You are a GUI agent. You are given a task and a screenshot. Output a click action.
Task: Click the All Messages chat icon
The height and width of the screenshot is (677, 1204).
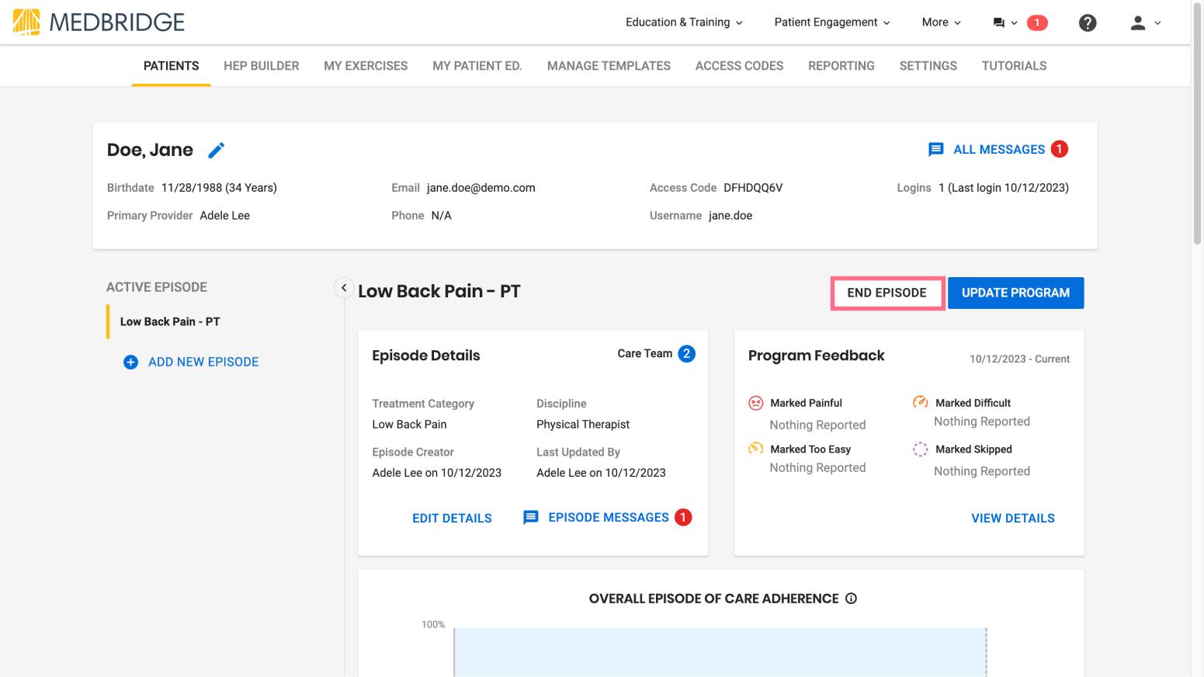(936, 149)
